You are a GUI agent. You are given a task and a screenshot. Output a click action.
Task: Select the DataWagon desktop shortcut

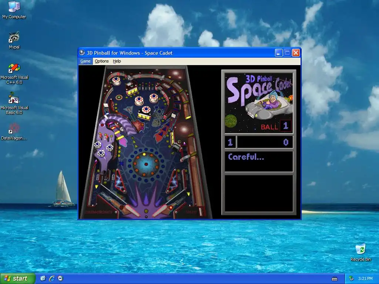(x=14, y=132)
